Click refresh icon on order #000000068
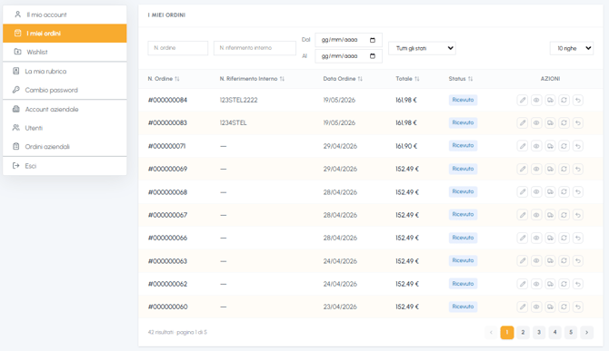Viewport: 609px width, 351px height. 564,191
